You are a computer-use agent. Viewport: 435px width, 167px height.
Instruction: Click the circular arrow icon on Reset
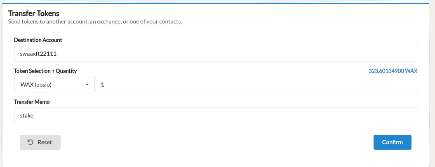pos(30,142)
